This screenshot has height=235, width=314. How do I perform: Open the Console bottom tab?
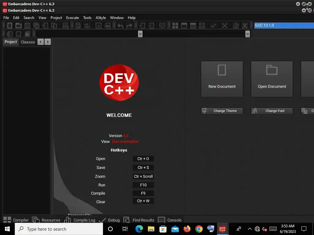coord(170,220)
